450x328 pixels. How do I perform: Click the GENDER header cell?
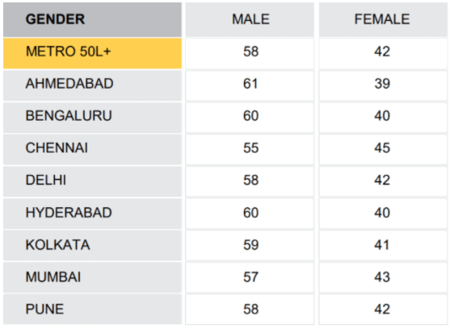(92, 19)
